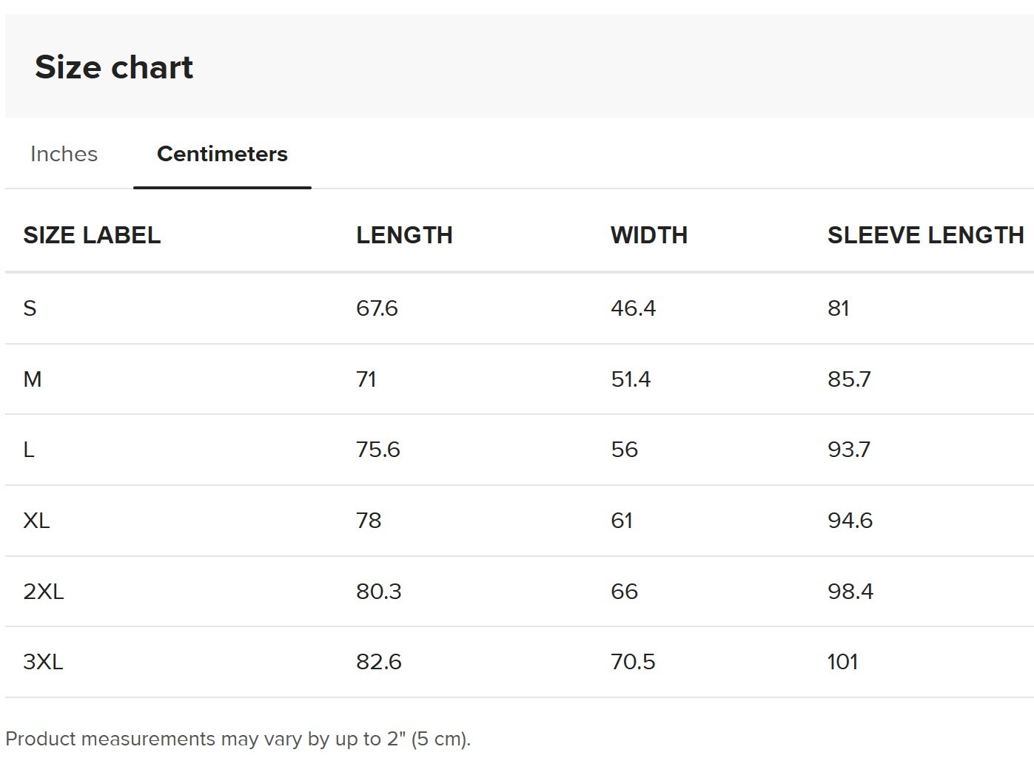Switch to the Inches tab
1034x775 pixels.
click(64, 154)
